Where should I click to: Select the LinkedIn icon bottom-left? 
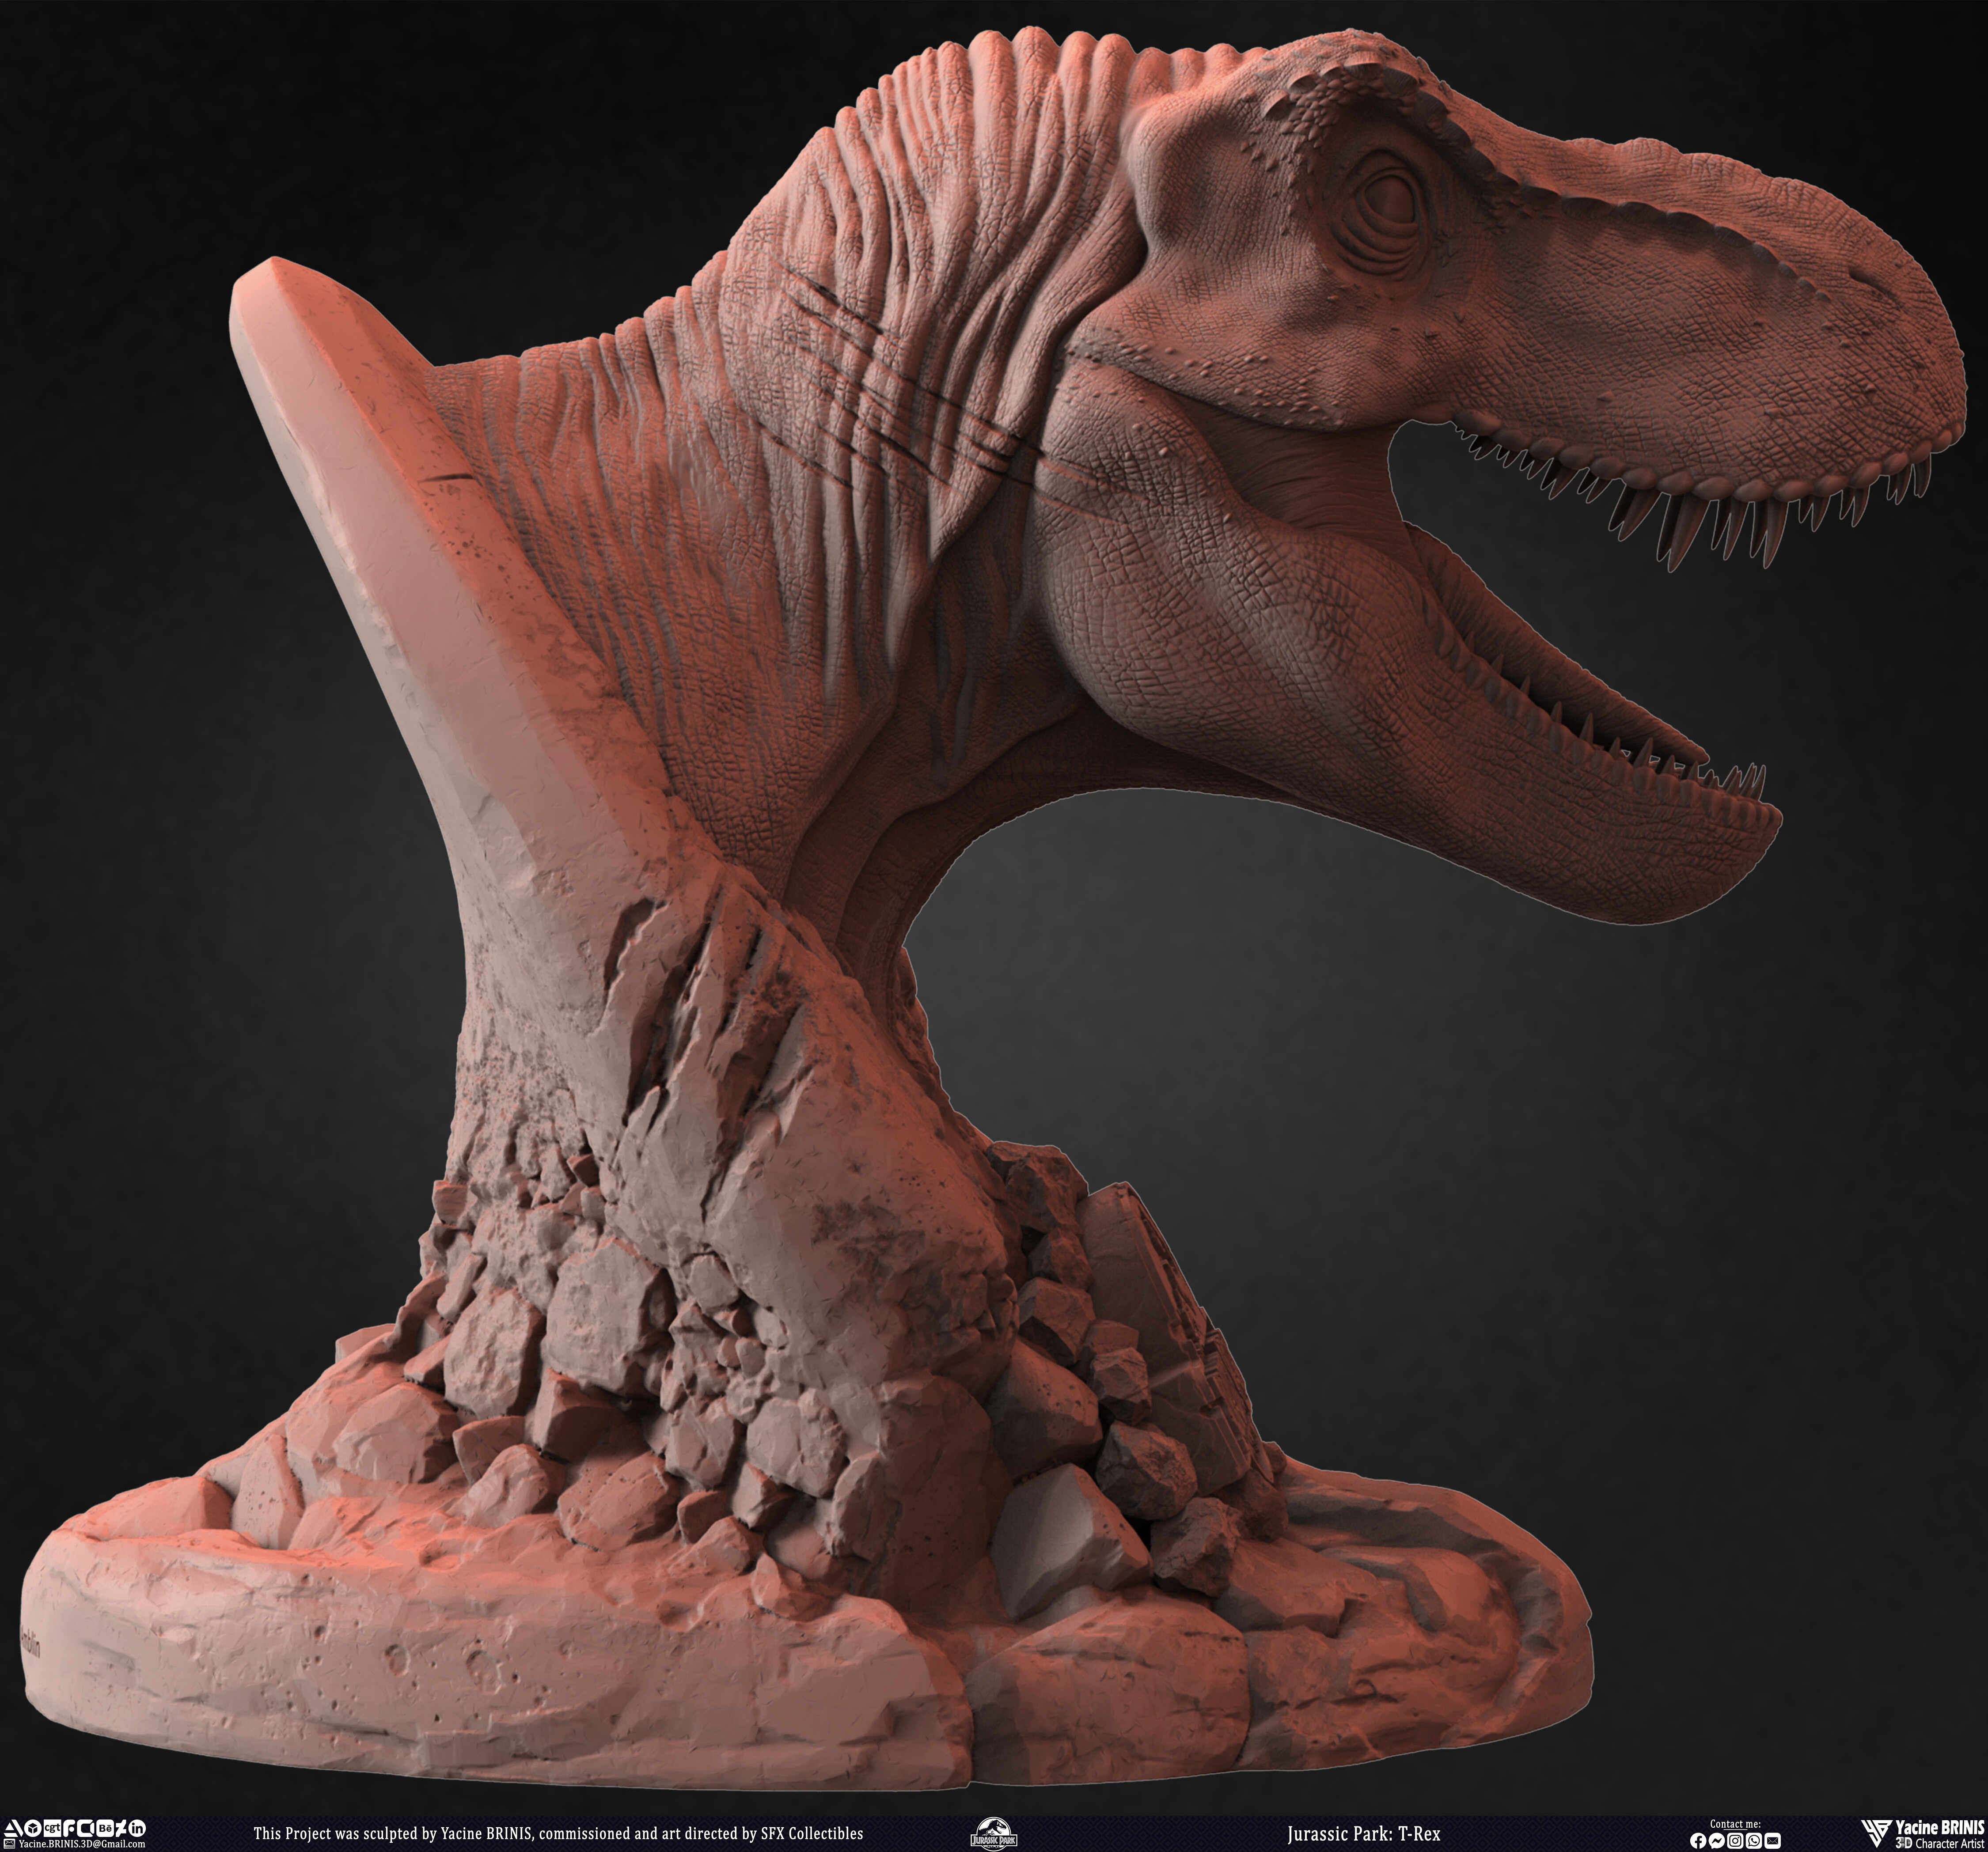pos(138,1828)
